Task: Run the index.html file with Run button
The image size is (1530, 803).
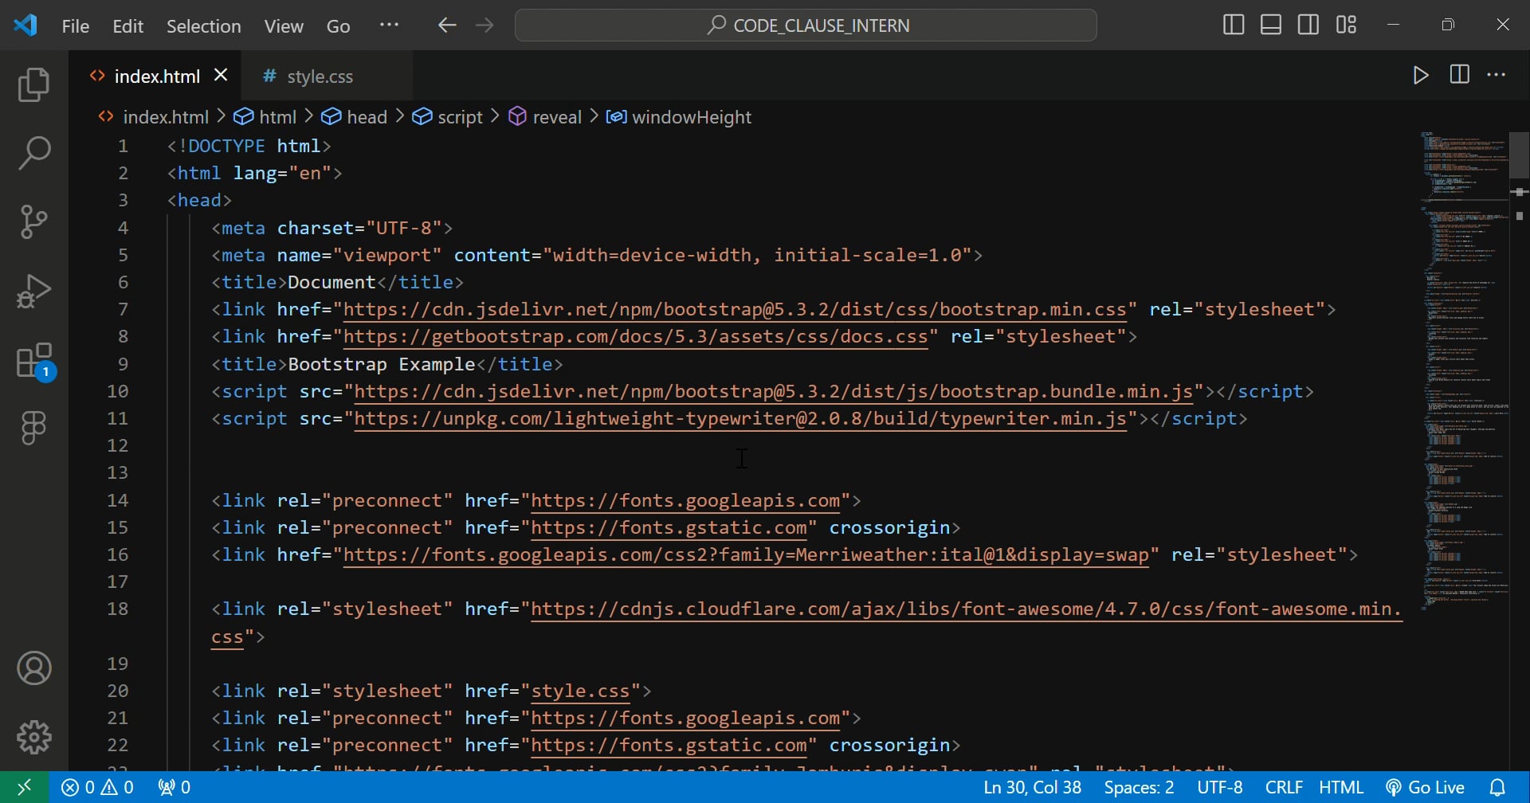Action: [x=1421, y=76]
